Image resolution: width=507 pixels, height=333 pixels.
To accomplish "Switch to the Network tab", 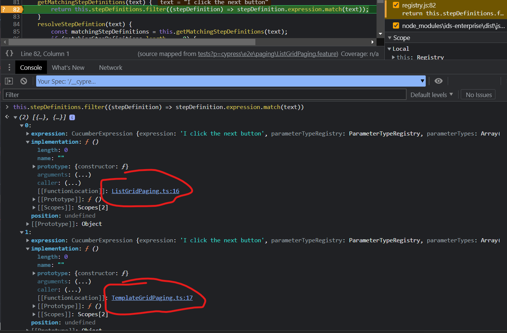I will coord(110,68).
